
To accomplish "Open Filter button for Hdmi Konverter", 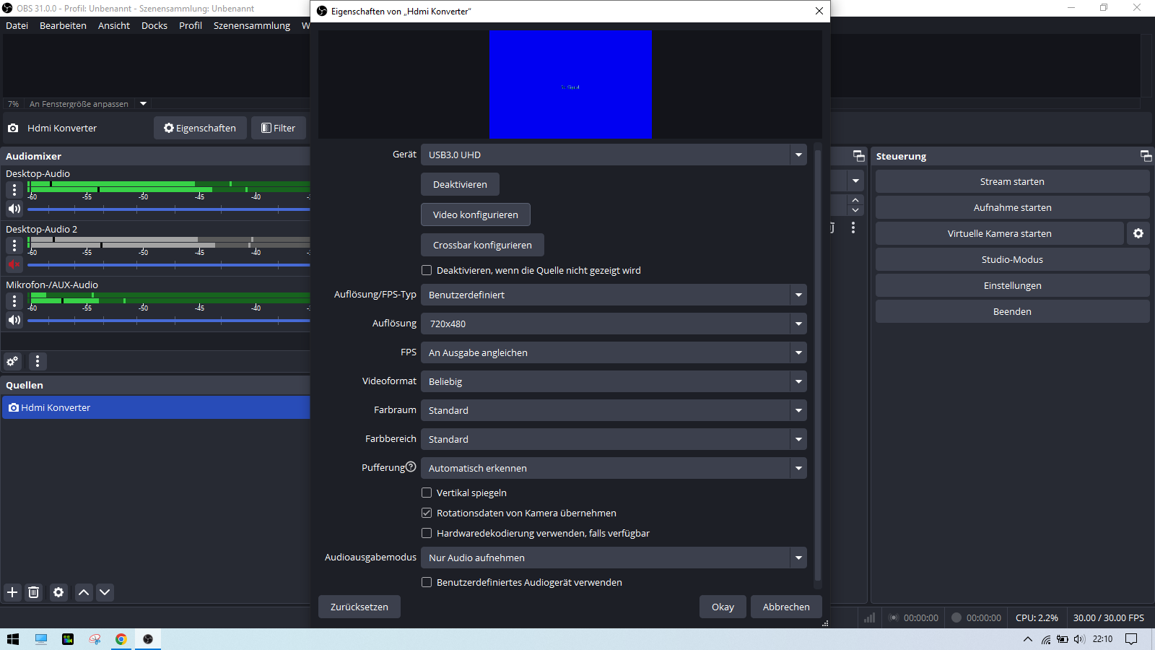I will click(x=279, y=128).
